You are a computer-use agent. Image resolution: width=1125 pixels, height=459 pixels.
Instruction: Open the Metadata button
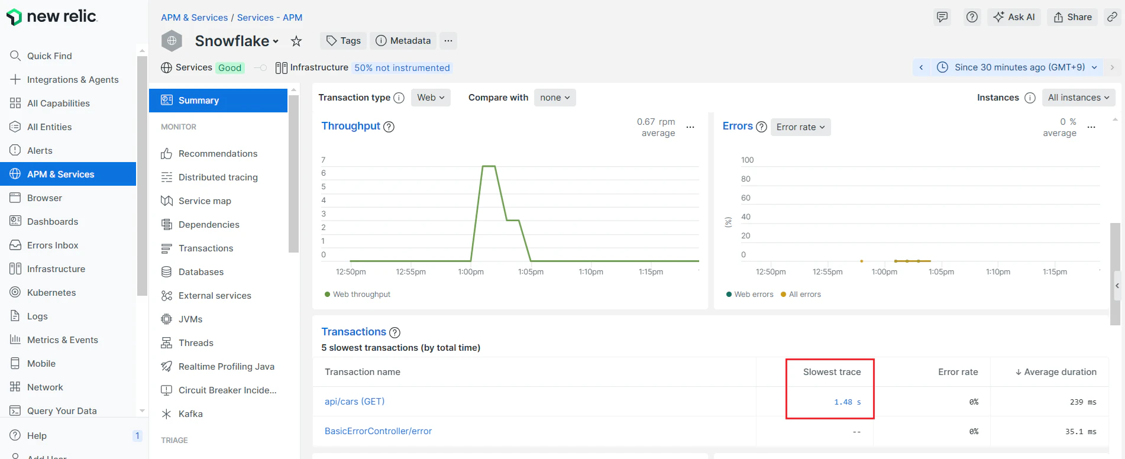pyautogui.click(x=403, y=41)
